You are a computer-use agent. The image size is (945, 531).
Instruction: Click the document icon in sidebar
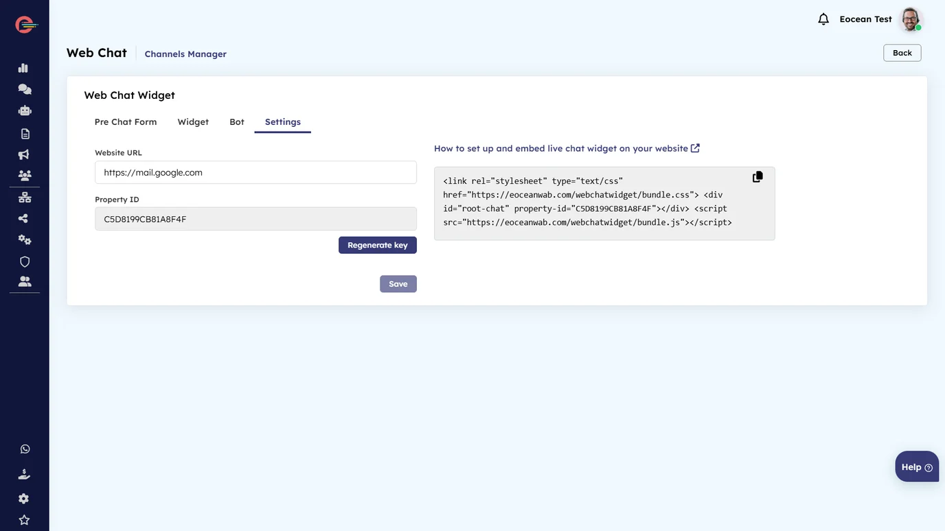click(25, 133)
